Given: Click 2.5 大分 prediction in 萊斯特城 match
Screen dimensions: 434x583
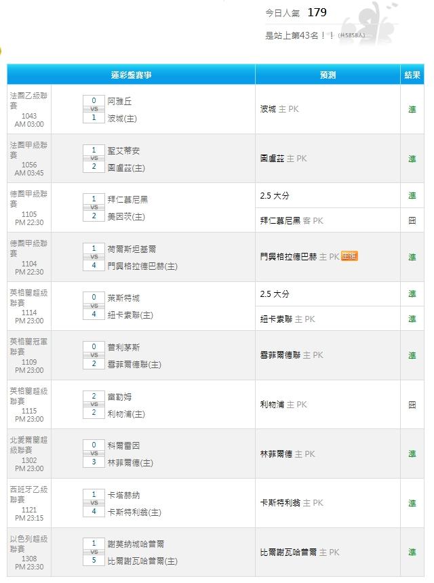Looking at the screenshot, I should click(x=275, y=294).
